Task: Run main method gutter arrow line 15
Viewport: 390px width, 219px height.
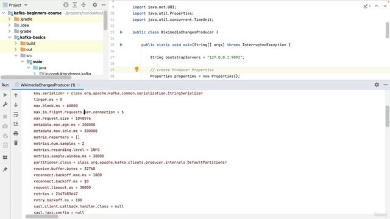Action: (121, 44)
